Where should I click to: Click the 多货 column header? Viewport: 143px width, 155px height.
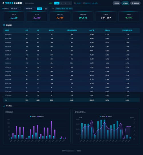coord(27,30)
